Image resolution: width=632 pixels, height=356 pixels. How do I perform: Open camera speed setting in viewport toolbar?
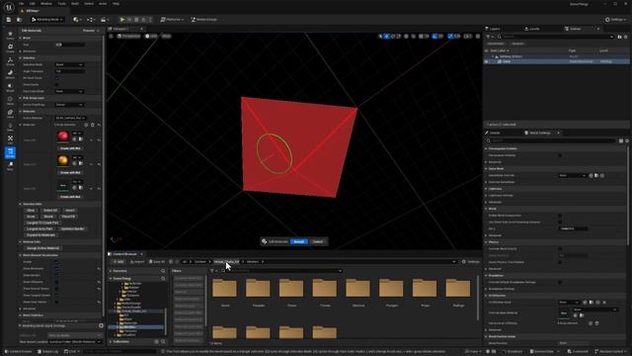click(467, 37)
